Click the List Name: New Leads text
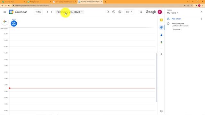 pyautogui.click(x=180, y=26)
